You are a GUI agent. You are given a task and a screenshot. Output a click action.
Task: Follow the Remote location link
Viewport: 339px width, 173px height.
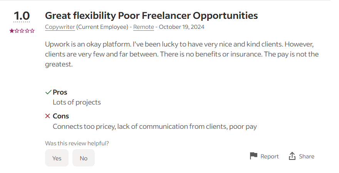143,27
